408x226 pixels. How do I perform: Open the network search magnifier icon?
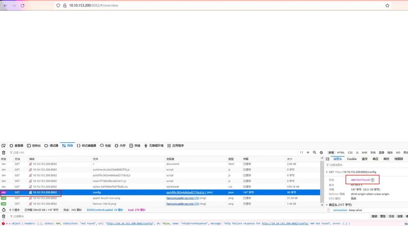coord(314,153)
